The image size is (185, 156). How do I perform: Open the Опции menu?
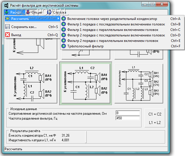(34, 12)
